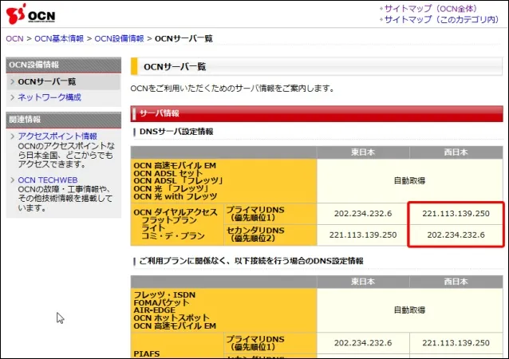Click OCN ダイヤルアクセス plan cell
The height and width of the screenshot is (359, 509).
click(x=177, y=224)
